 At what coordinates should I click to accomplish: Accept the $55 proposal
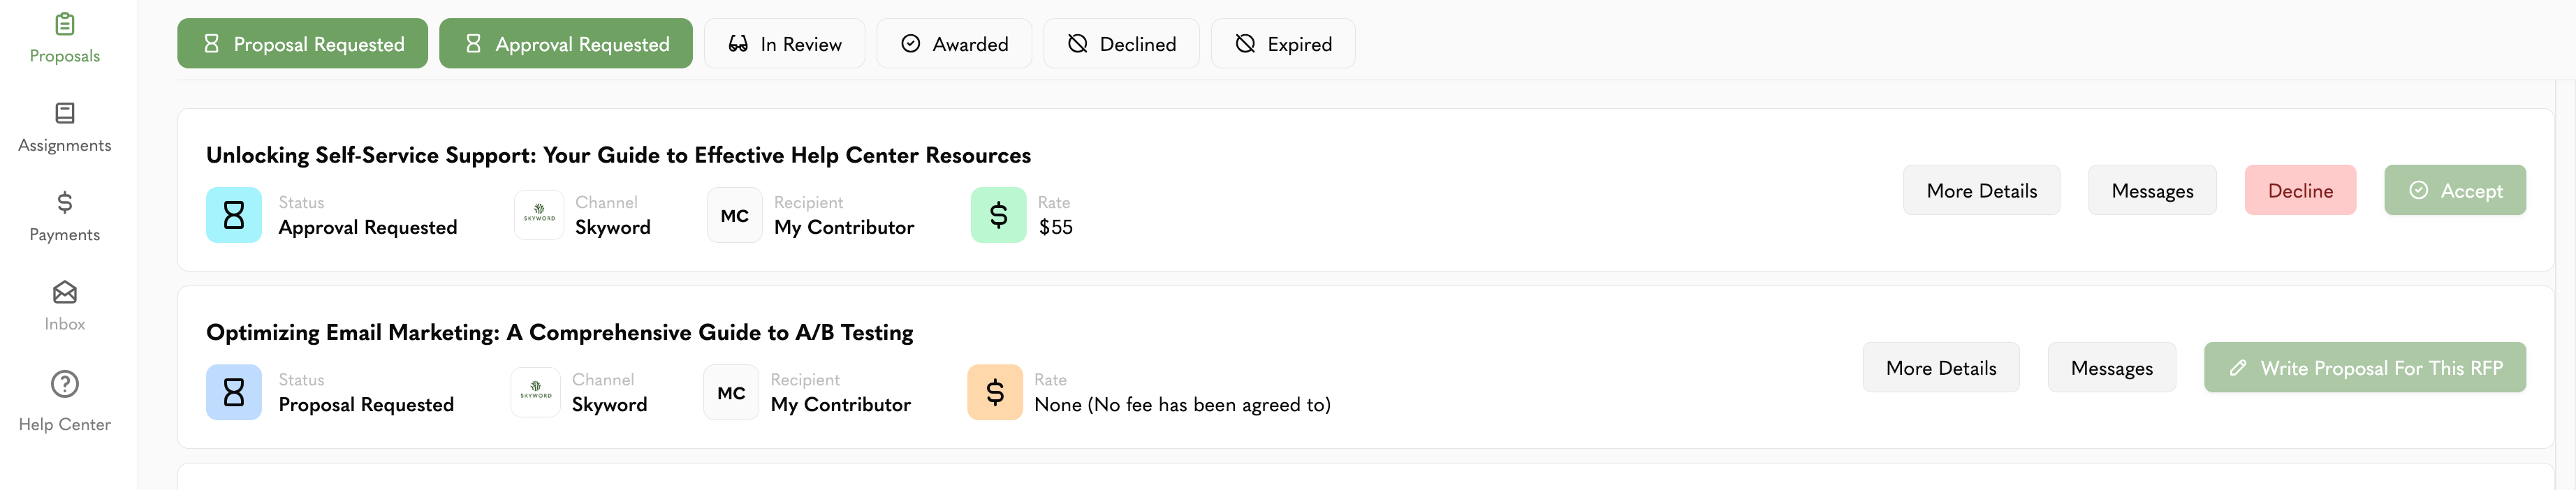2455,190
